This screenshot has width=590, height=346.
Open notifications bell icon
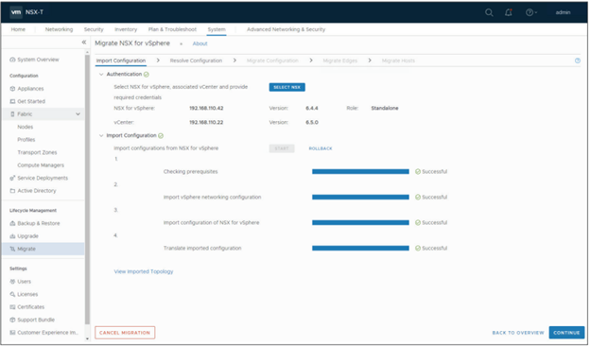point(509,12)
